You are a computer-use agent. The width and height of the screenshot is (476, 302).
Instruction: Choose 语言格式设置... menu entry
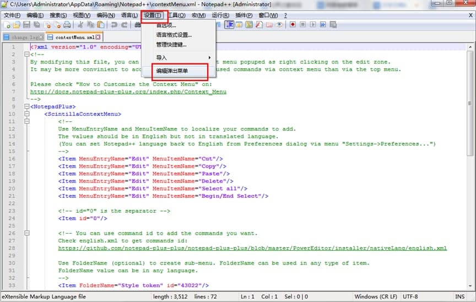click(174, 35)
